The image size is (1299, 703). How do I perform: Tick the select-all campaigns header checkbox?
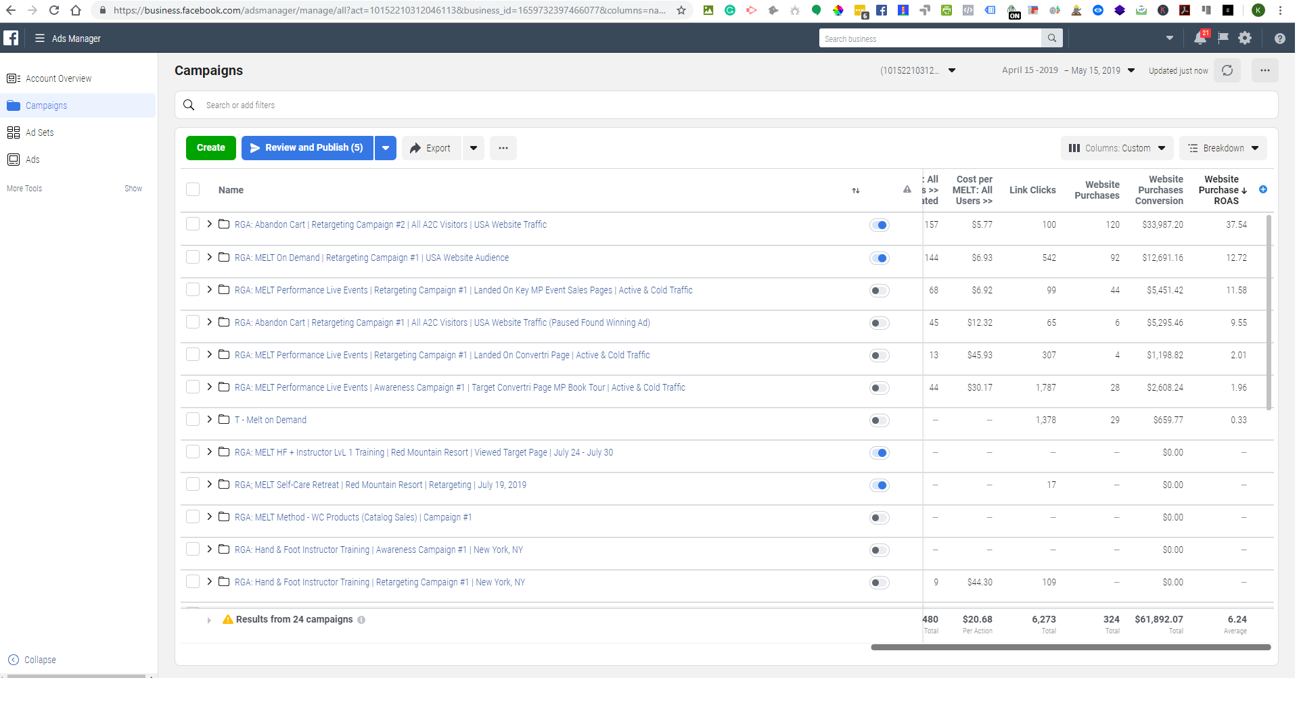(193, 190)
